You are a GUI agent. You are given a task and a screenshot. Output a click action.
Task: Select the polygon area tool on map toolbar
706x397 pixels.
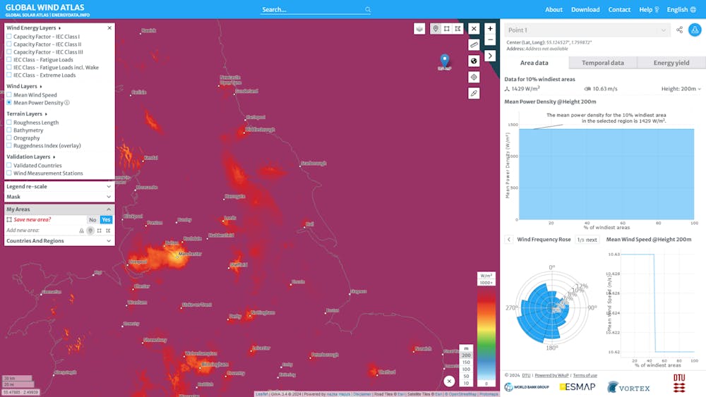point(457,29)
